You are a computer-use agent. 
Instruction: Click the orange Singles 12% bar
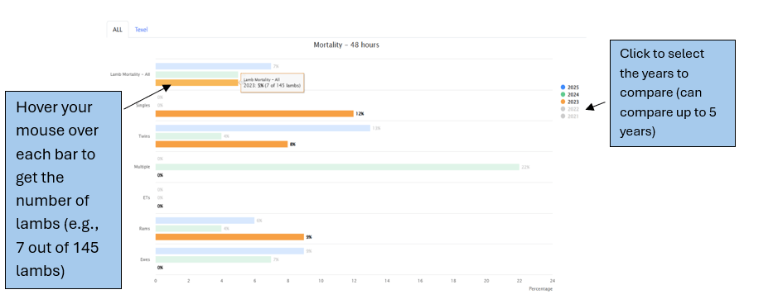pyautogui.click(x=254, y=114)
